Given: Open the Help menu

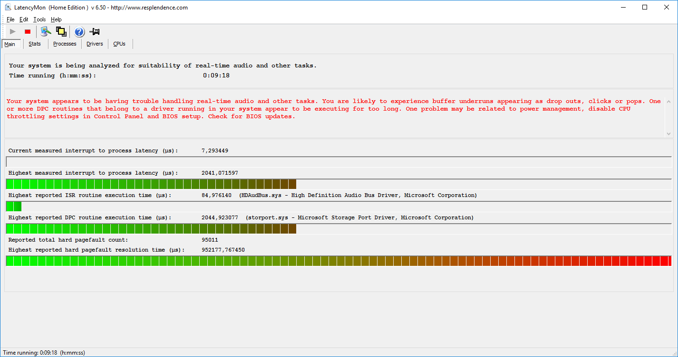Looking at the screenshot, I should (56, 19).
